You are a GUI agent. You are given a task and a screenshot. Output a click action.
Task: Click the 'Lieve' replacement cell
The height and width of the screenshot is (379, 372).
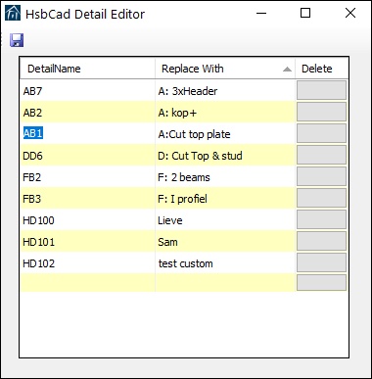click(x=225, y=220)
